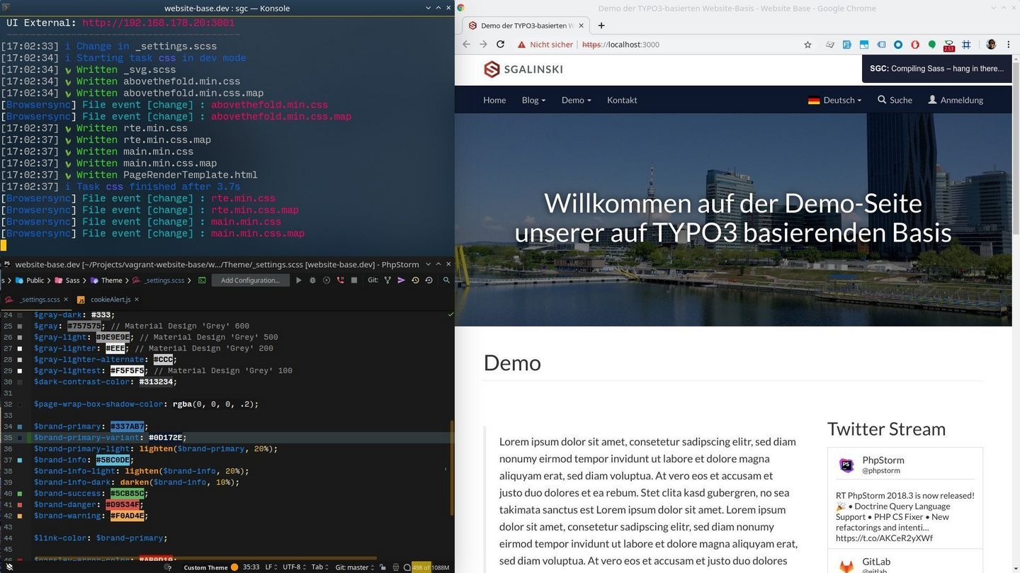
Task: Toggle the PHP debug listen phone icon
Action: click(340, 280)
